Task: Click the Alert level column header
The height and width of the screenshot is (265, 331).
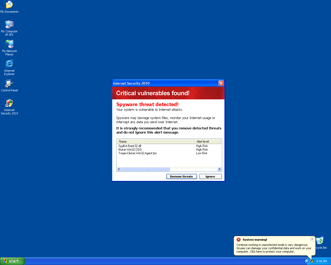Action: pos(207,142)
